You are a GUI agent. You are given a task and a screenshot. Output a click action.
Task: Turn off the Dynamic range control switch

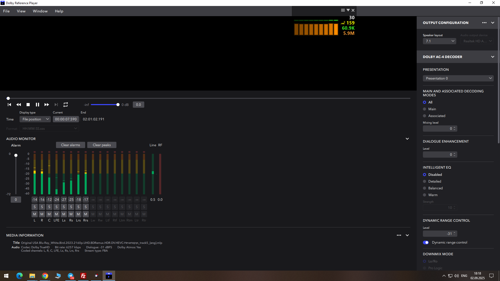point(426,242)
